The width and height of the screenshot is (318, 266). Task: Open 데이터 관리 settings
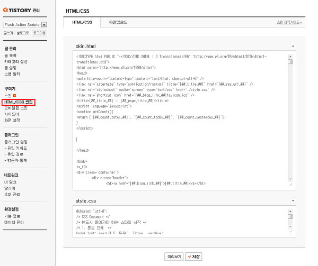pos(14,222)
